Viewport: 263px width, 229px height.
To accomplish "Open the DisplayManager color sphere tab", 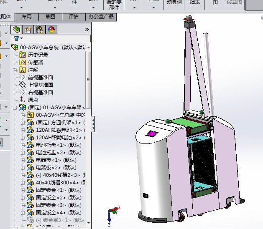I will (x=51, y=30).
